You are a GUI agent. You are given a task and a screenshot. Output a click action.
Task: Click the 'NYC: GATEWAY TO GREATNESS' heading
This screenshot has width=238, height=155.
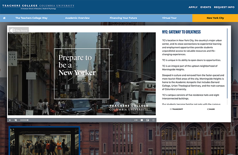click(x=181, y=32)
